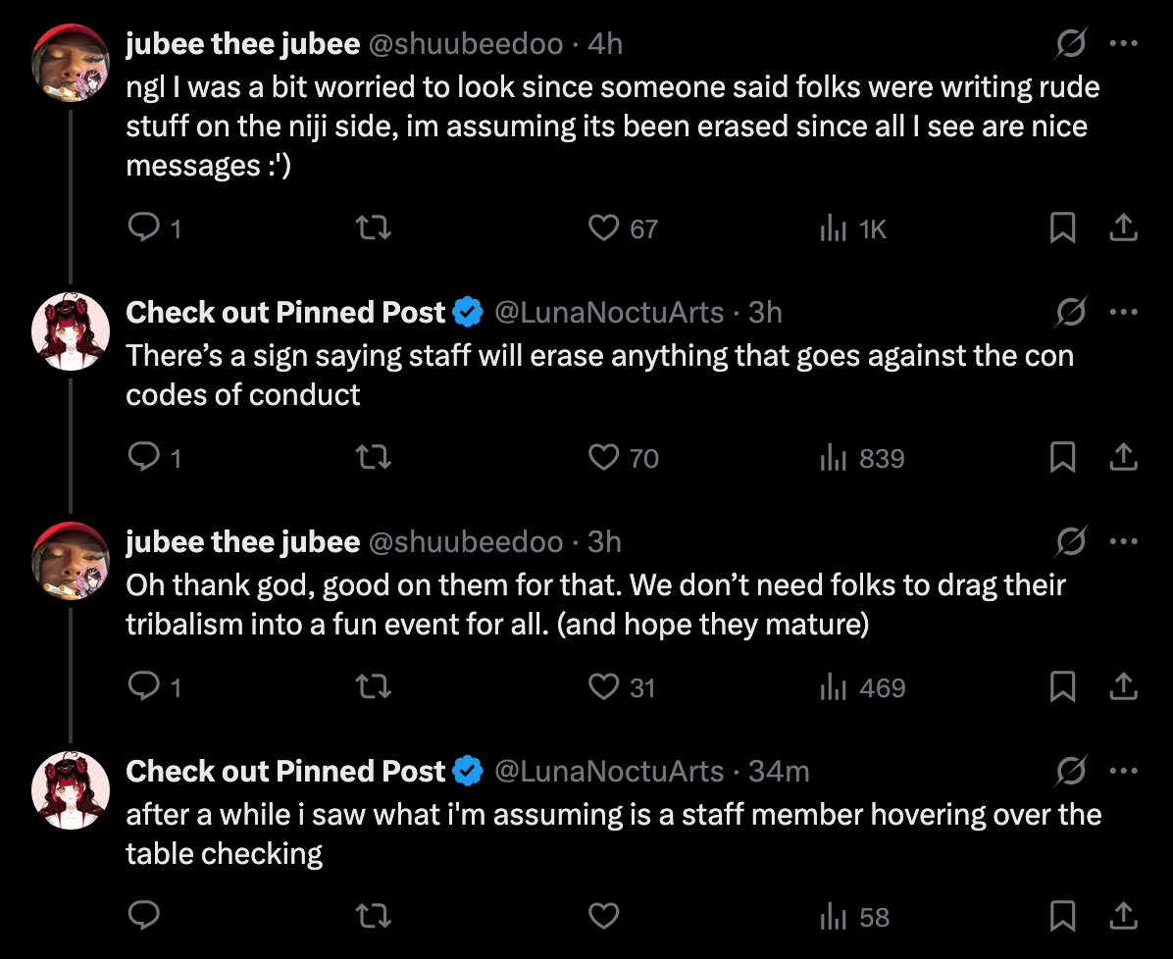Click the jubee thee jubee avatar in first tweet
Viewport: 1173px width, 959px height.
[x=70, y=62]
